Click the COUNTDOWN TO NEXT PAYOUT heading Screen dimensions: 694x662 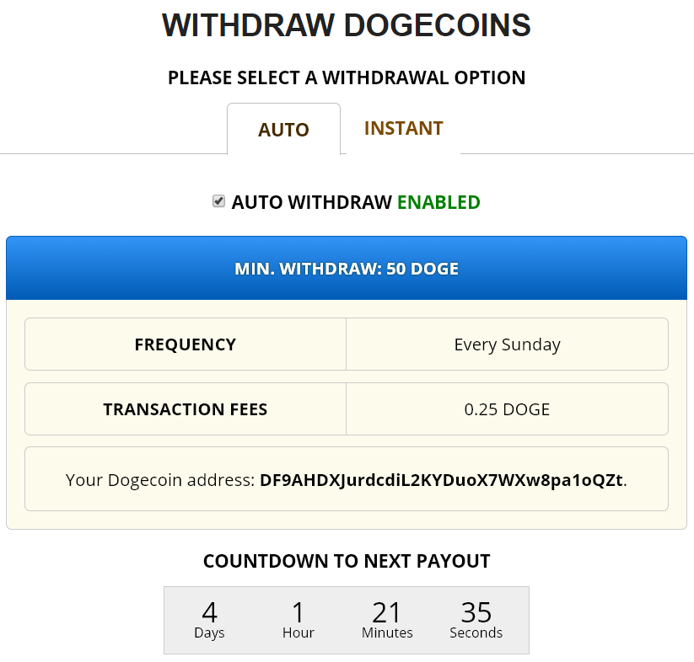(x=347, y=561)
